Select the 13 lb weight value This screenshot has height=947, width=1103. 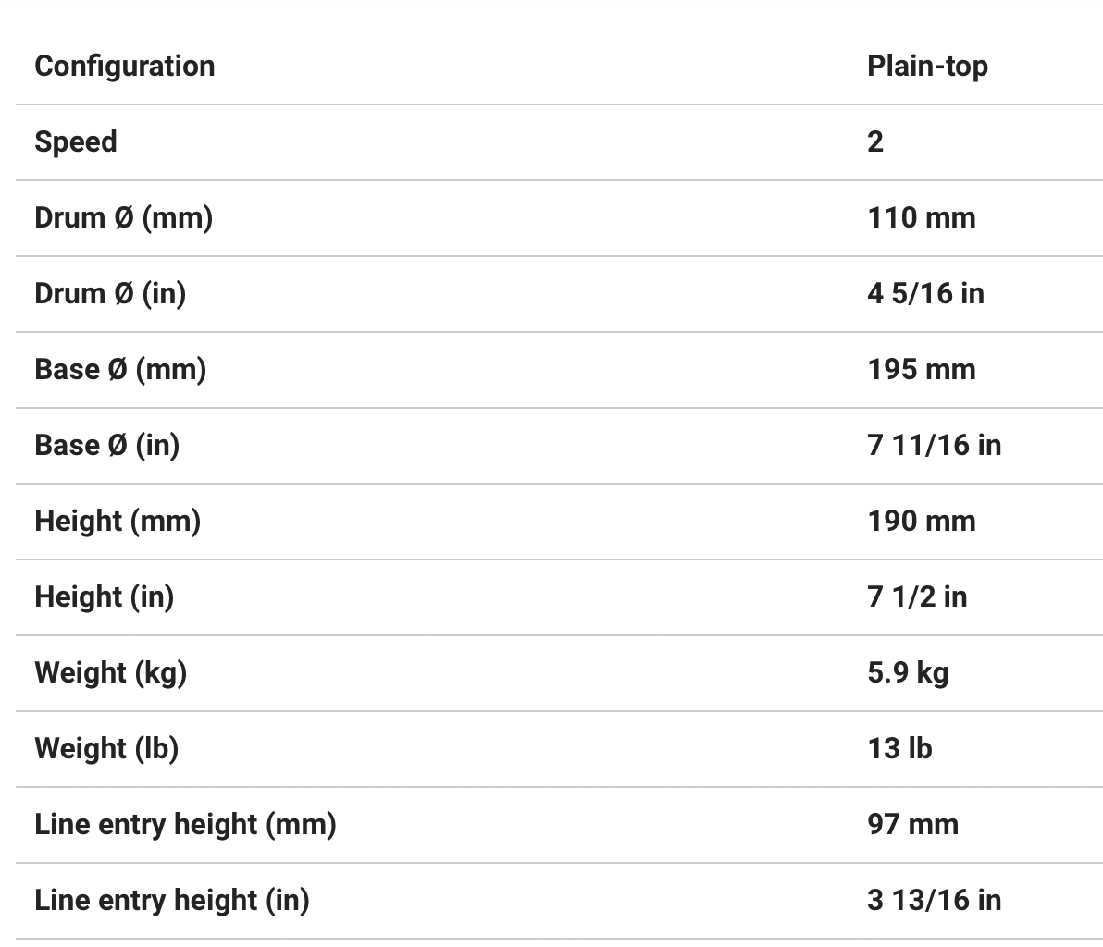coord(899,749)
